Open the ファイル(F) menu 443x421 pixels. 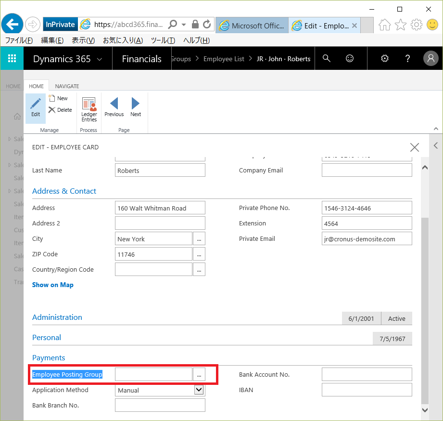pos(19,40)
